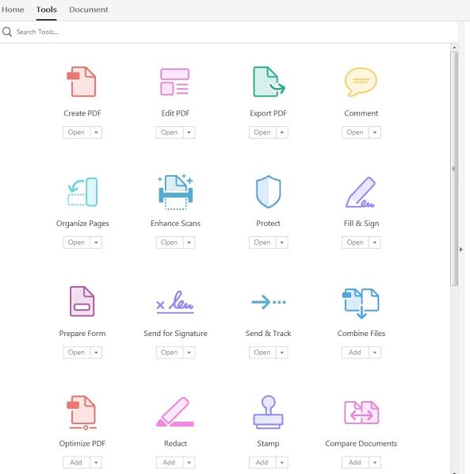Click the Stamp tool icon
Viewport: 470px width, 474px height.
coord(268,412)
